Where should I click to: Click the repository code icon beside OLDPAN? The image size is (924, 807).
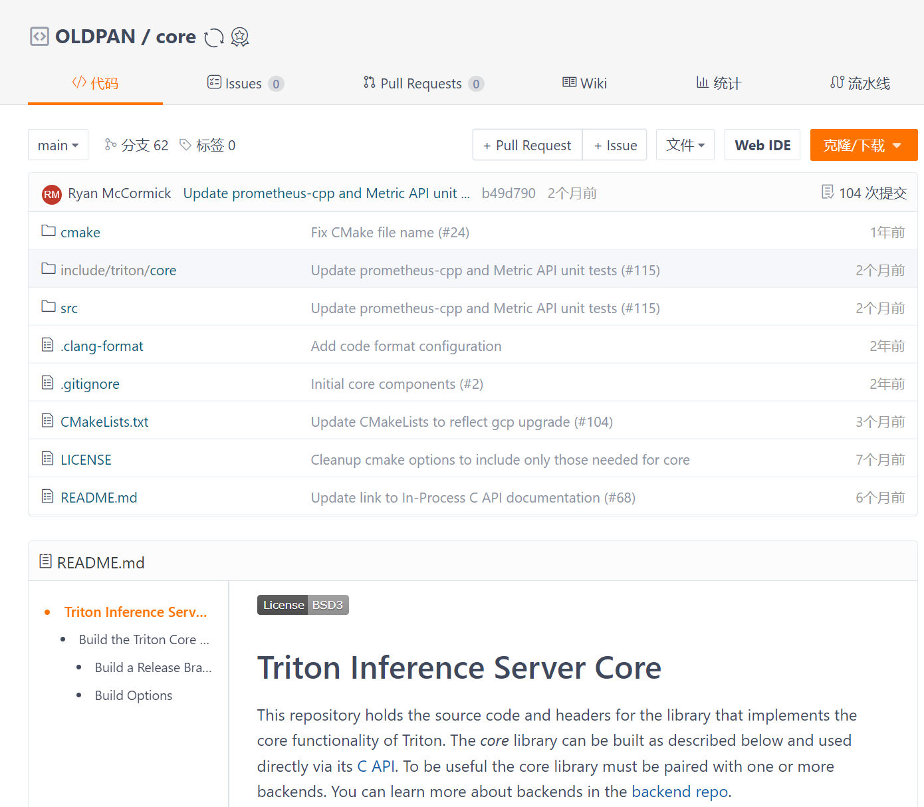tap(39, 36)
